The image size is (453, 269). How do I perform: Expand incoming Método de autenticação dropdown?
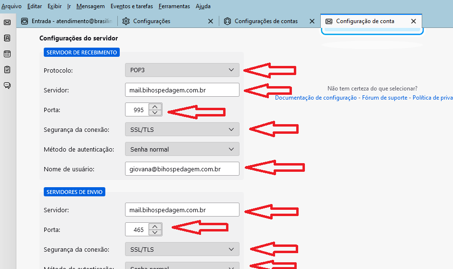182,149
